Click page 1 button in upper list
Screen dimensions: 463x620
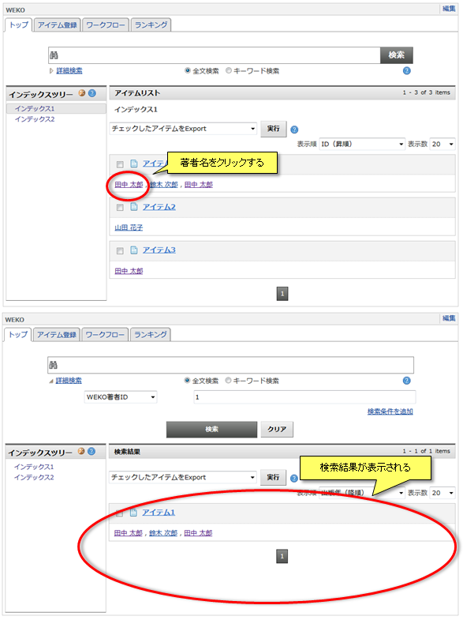tap(282, 294)
